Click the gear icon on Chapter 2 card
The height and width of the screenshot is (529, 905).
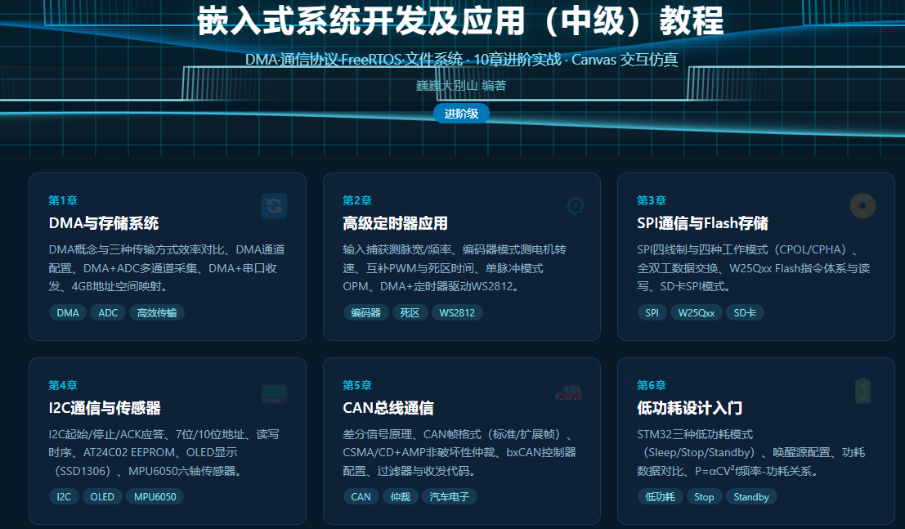tap(576, 205)
